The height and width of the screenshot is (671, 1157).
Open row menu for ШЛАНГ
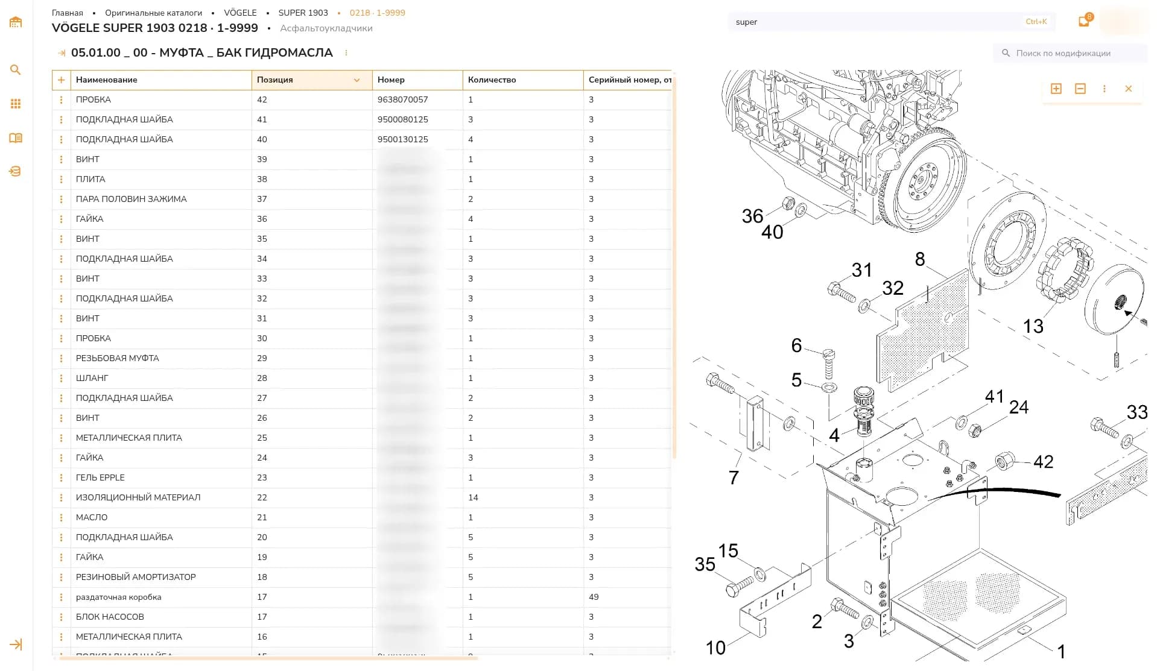pyautogui.click(x=61, y=378)
